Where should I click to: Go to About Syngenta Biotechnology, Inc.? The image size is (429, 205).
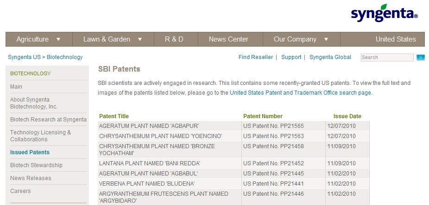pos(33,103)
